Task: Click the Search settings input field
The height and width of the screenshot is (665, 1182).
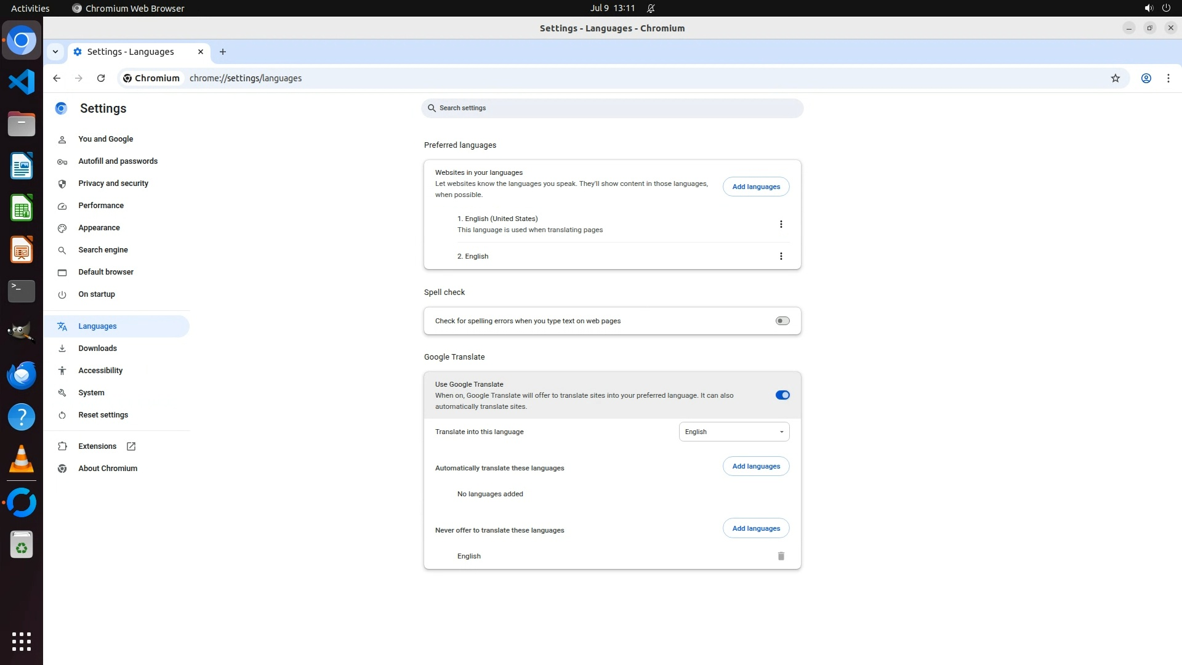Action: coord(613,108)
